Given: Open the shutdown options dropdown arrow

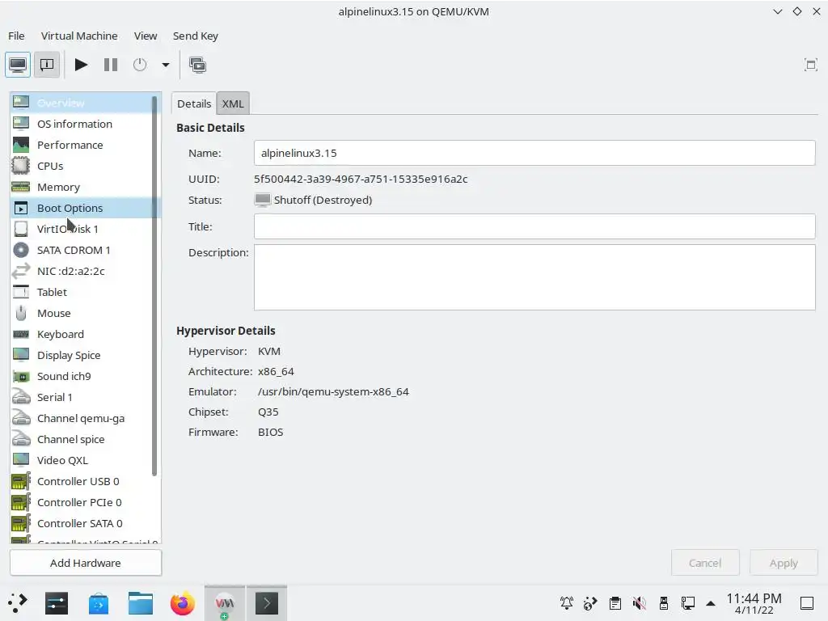Looking at the screenshot, I should click(165, 65).
